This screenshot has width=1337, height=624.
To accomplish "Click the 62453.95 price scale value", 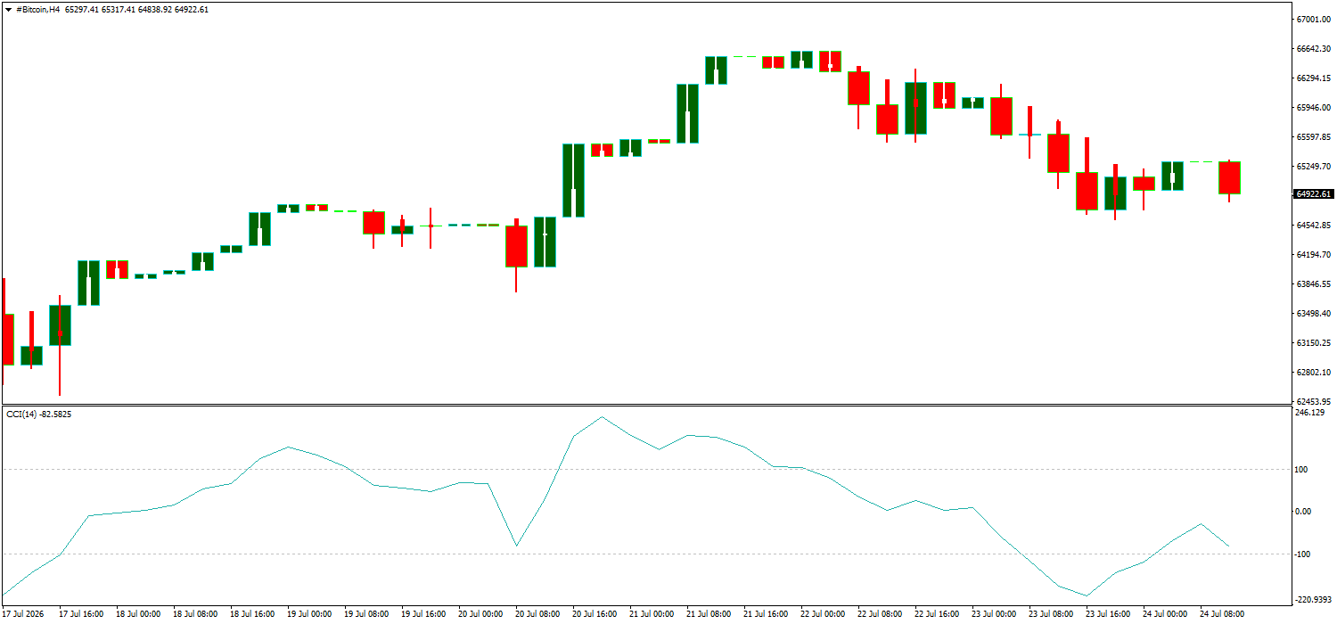I will (x=1313, y=402).
